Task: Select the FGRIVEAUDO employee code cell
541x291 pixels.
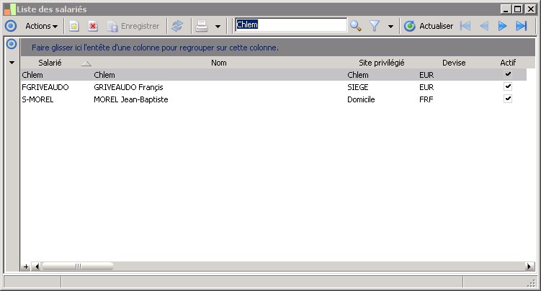Action: coord(56,87)
